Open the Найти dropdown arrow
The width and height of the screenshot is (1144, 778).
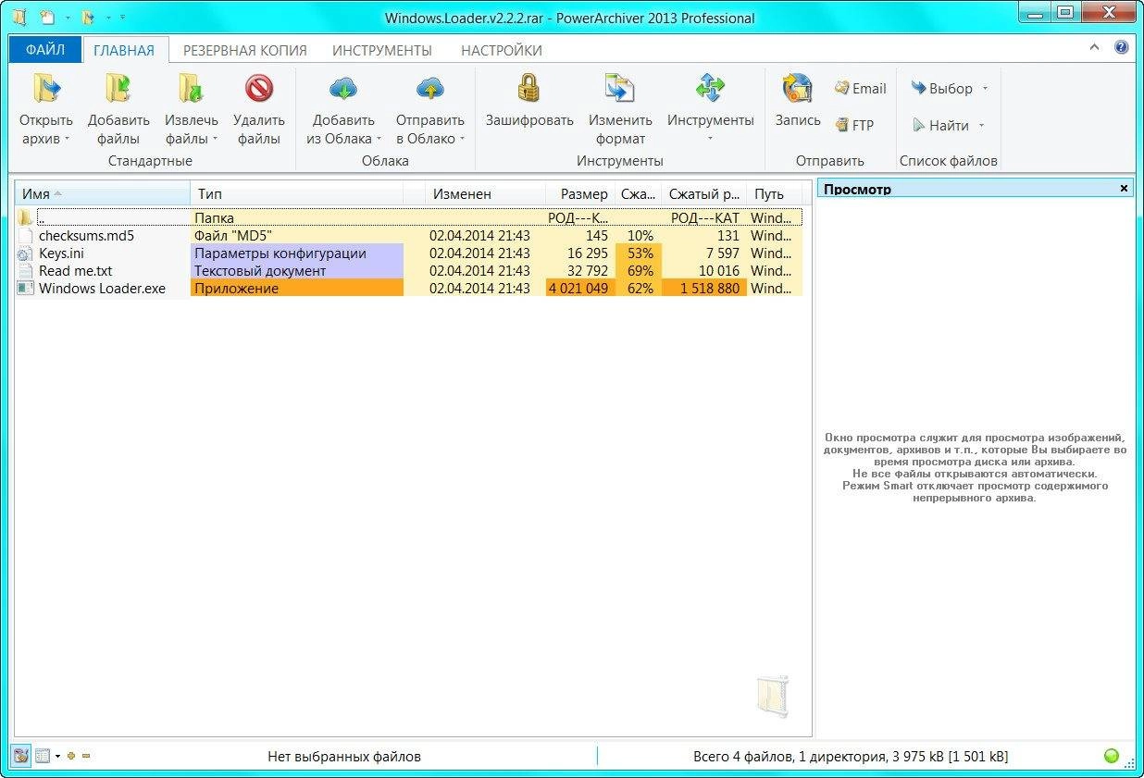coord(981,126)
